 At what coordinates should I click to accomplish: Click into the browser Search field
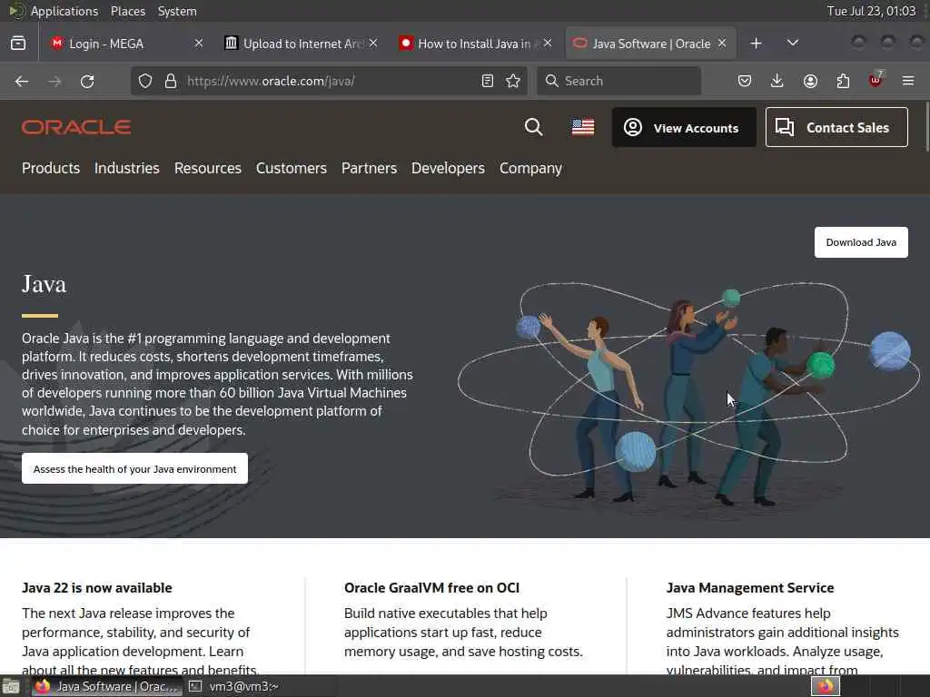click(x=618, y=81)
